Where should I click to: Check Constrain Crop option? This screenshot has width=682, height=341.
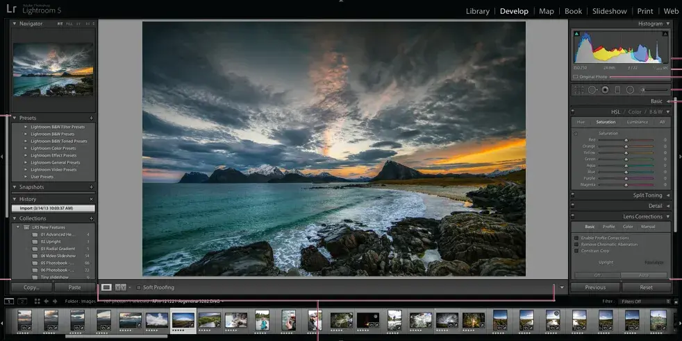point(576,251)
